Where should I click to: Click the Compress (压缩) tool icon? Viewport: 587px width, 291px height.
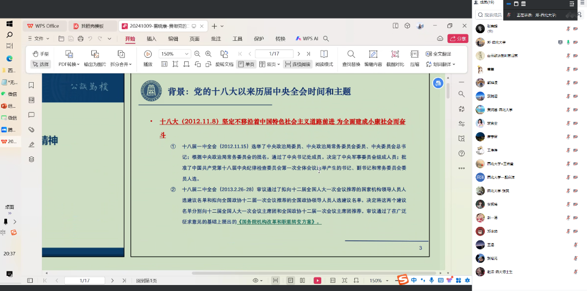pos(415,54)
